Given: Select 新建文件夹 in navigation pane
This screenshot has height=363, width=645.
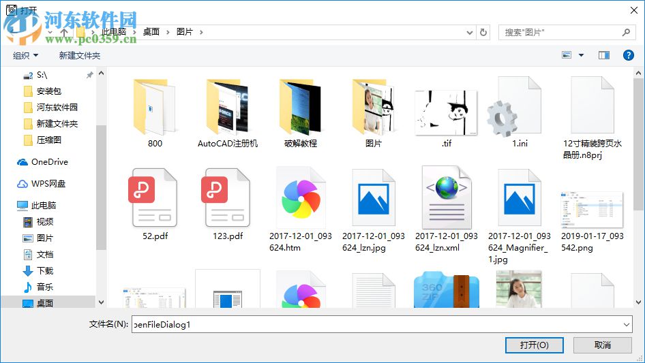Looking at the screenshot, I should point(57,124).
